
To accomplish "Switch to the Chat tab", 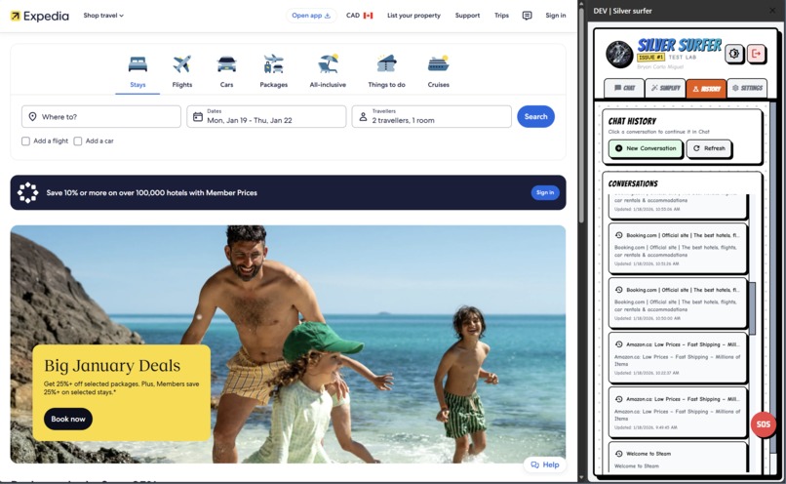I will 624,88.
